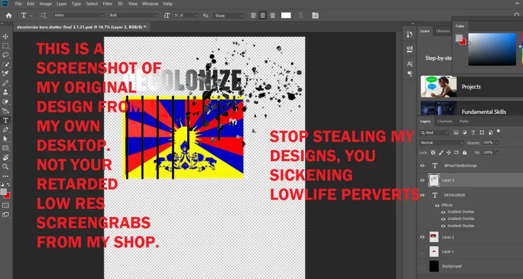This screenshot has width=523, height=279.
Task: Open the Sharp anti-aliasing dropdown
Action: pyautogui.click(x=228, y=15)
